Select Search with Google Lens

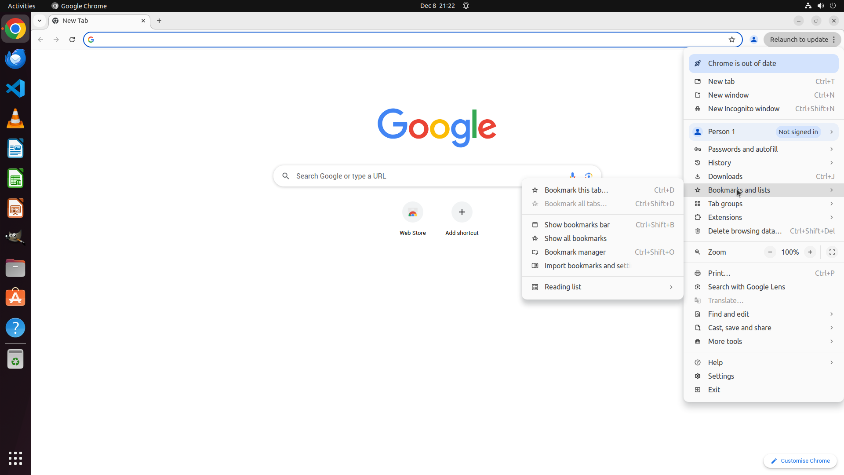[x=764, y=287]
